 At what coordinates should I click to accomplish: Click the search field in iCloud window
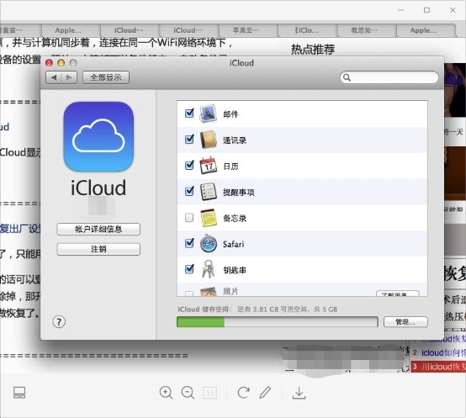click(x=389, y=77)
